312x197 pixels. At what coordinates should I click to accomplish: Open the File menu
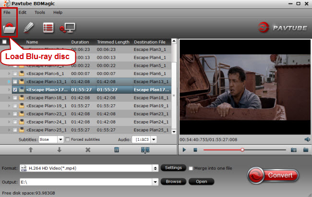point(7,12)
